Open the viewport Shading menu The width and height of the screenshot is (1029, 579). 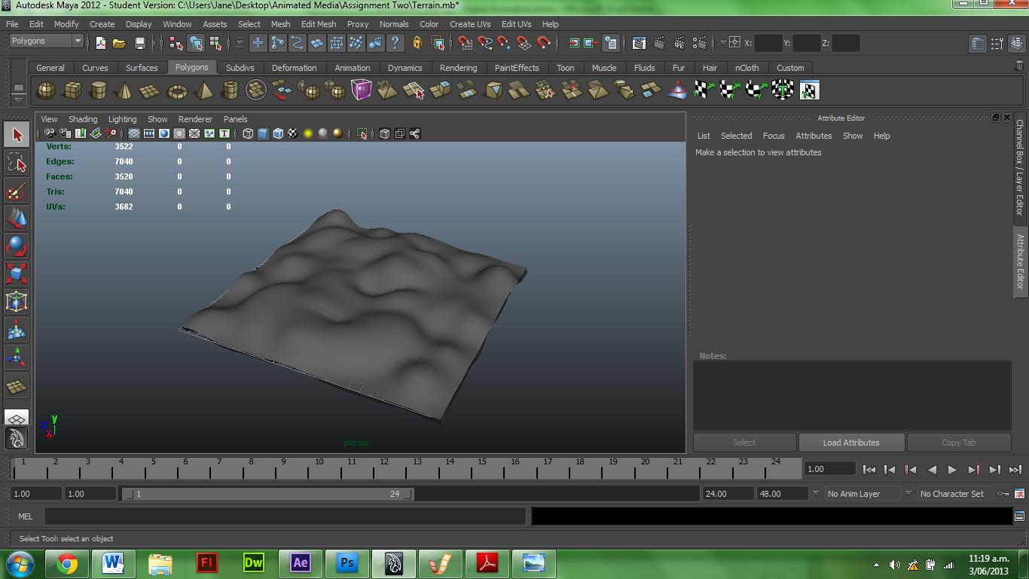tap(83, 119)
